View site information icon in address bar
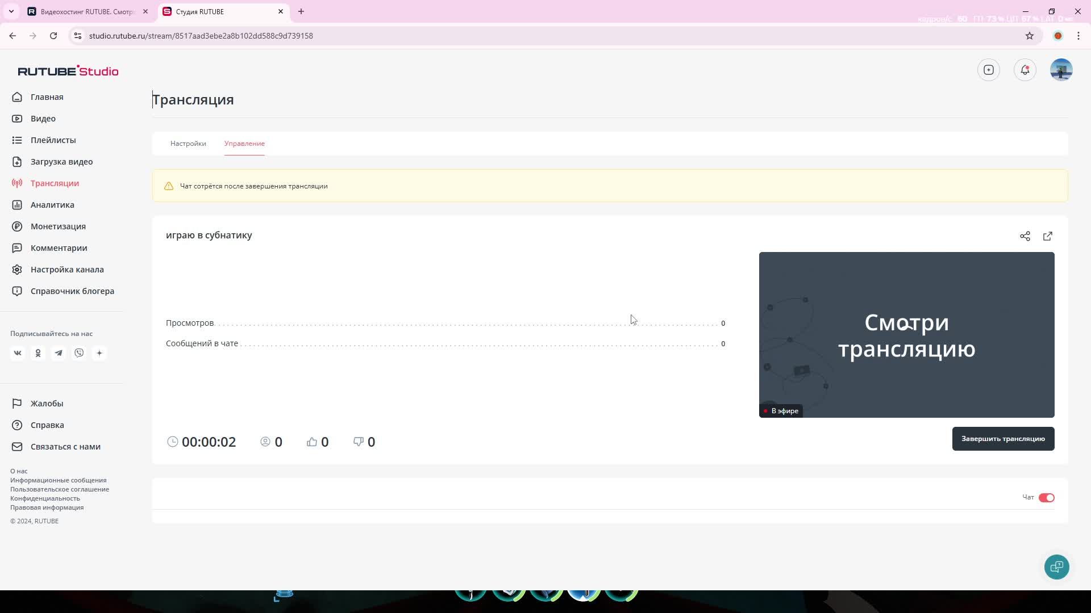This screenshot has height=613, width=1091. pos(78,36)
